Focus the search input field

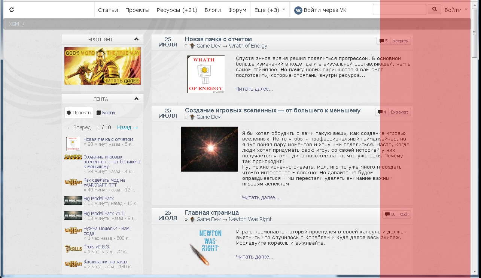[399, 9]
